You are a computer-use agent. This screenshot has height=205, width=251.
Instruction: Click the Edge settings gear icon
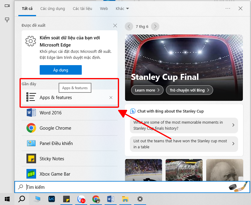point(31,41)
